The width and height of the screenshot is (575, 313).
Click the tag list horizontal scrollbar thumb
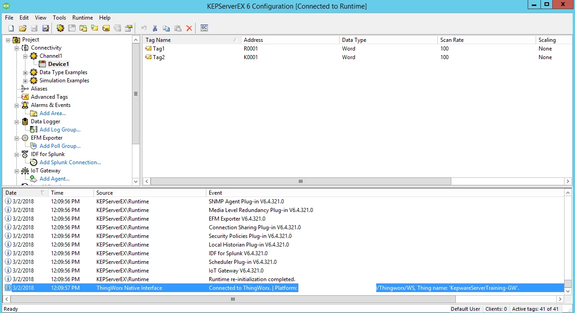point(301,181)
